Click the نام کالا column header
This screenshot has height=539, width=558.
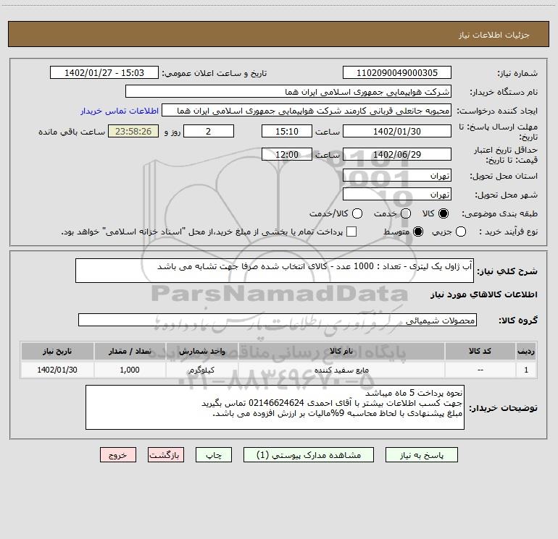[341, 351]
